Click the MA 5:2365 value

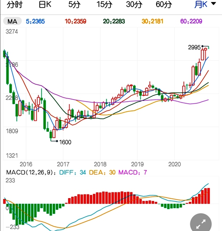click(35, 21)
